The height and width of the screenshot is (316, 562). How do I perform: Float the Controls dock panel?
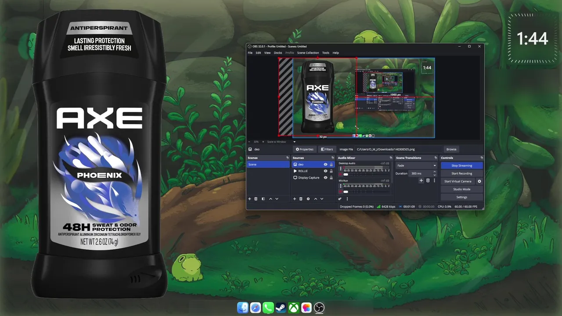pyautogui.click(x=482, y=158)
